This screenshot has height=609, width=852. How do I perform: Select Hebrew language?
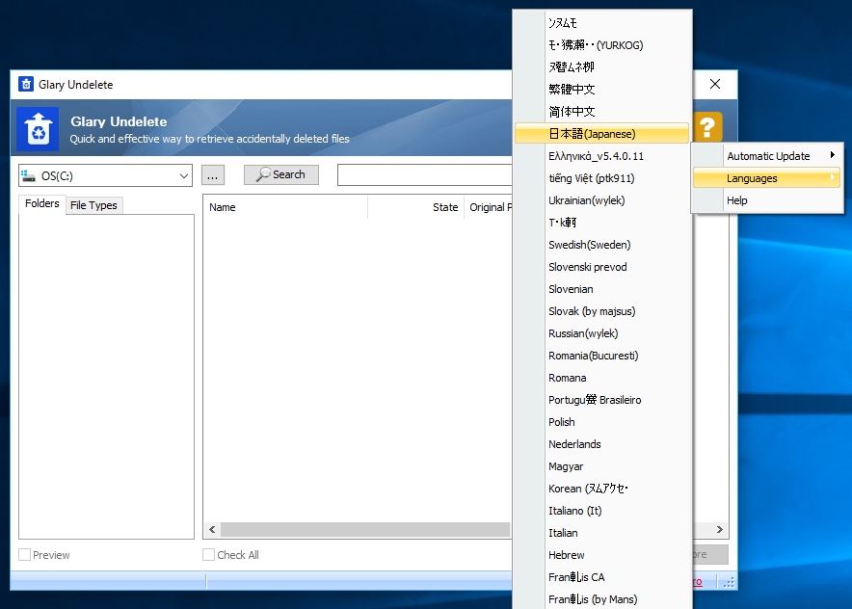[x=602, y=555]
